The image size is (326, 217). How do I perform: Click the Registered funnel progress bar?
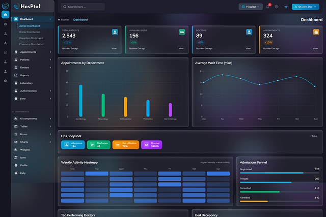pos(280,173)
